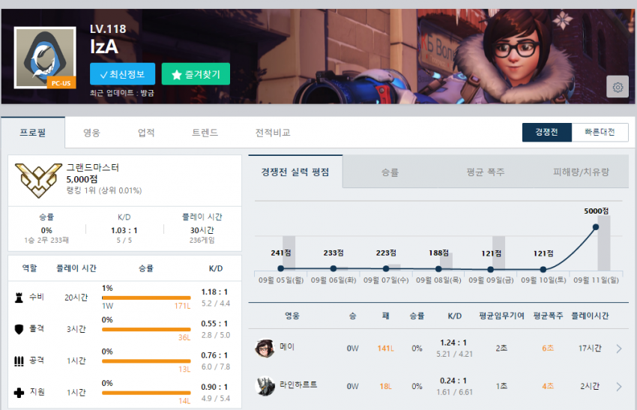
Task: Click the 그랜드마스터 rank title text
Action: pos(93,167)
